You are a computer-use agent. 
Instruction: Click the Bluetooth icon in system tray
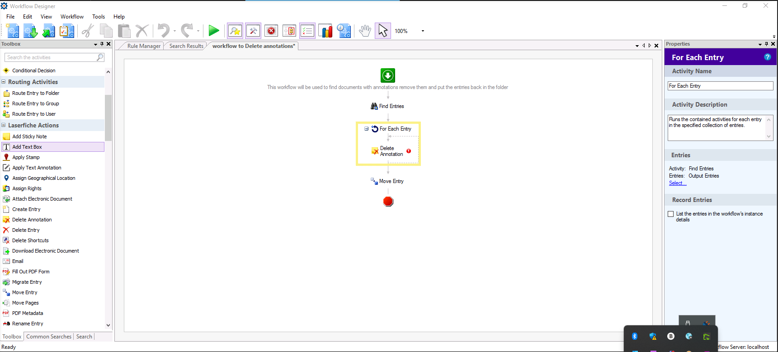[634, 336]
